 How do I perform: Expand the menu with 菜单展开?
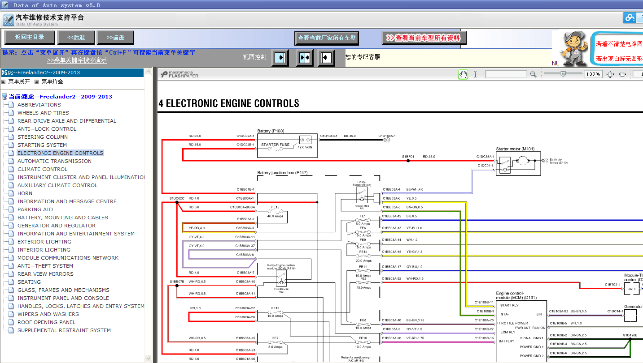click(x=19, y=81)
